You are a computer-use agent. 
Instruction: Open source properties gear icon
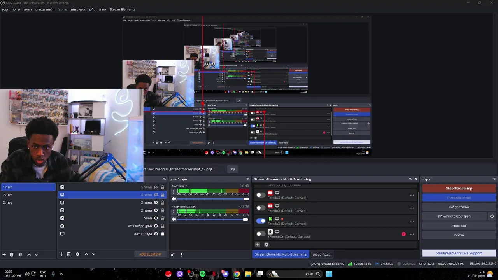(x=77, y=254)
